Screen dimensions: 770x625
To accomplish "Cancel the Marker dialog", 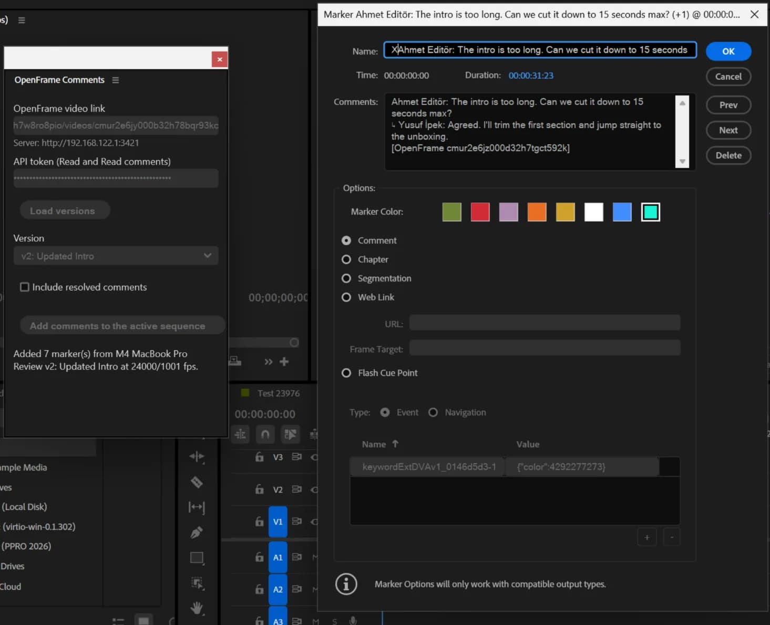I will (x=728, y=77).
